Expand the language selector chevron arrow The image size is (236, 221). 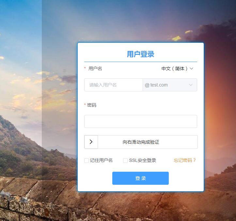tap(192, 69)
